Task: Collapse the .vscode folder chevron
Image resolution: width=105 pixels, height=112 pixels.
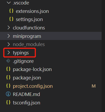Action: [9, 3]
